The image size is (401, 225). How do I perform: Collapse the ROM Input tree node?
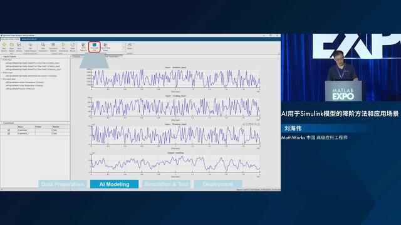2,60
